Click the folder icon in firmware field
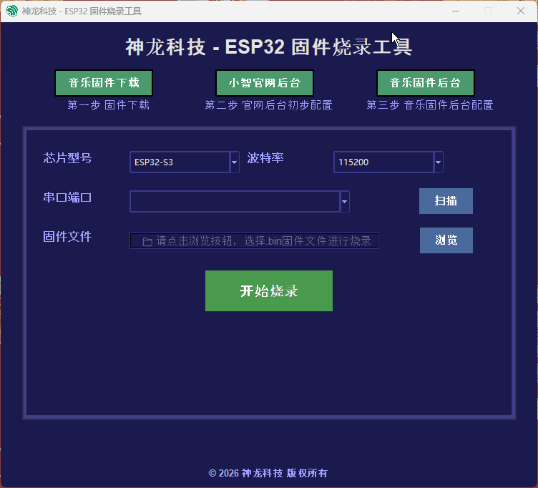Screen dimensions: 538x488 (147, 242)
